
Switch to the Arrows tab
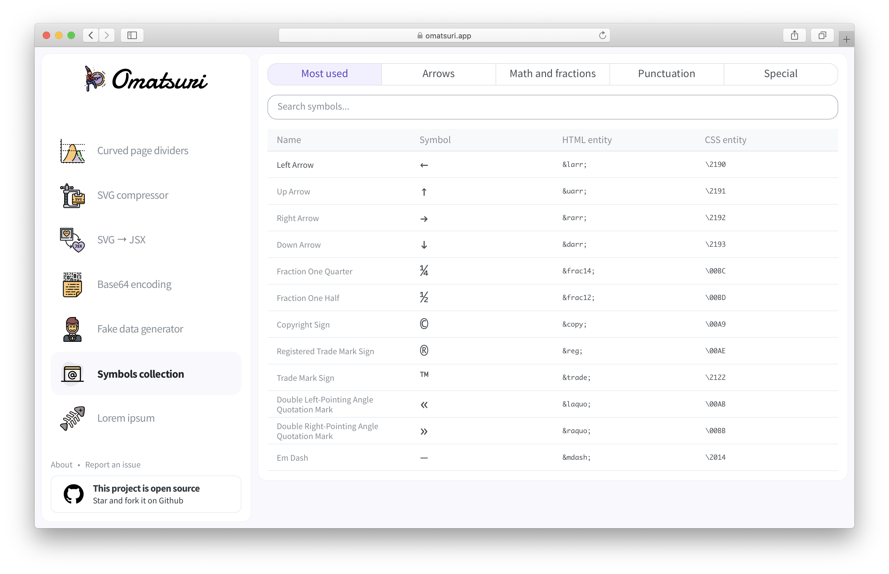(438, 74)
